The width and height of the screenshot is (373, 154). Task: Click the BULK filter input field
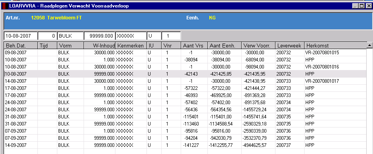(x=70, y=36)
